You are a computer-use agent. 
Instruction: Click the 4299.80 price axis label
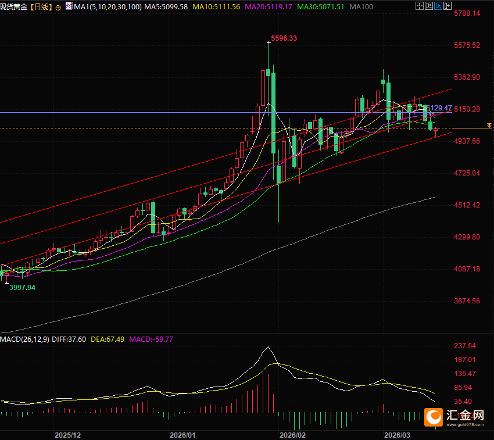pos(467,237)
